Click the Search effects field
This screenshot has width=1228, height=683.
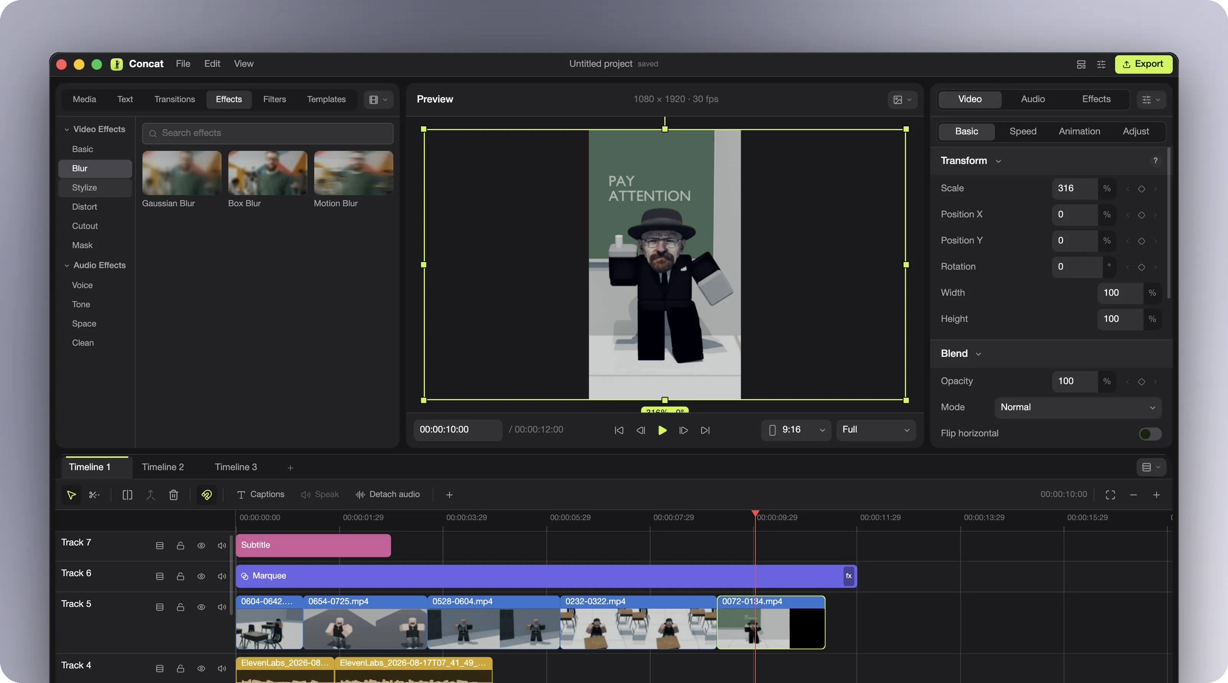[x=267, y=133]
